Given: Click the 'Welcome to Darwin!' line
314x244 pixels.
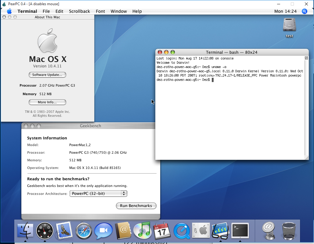Looking at the screenshot, I should pyautogui.click(x=173, y=63).
